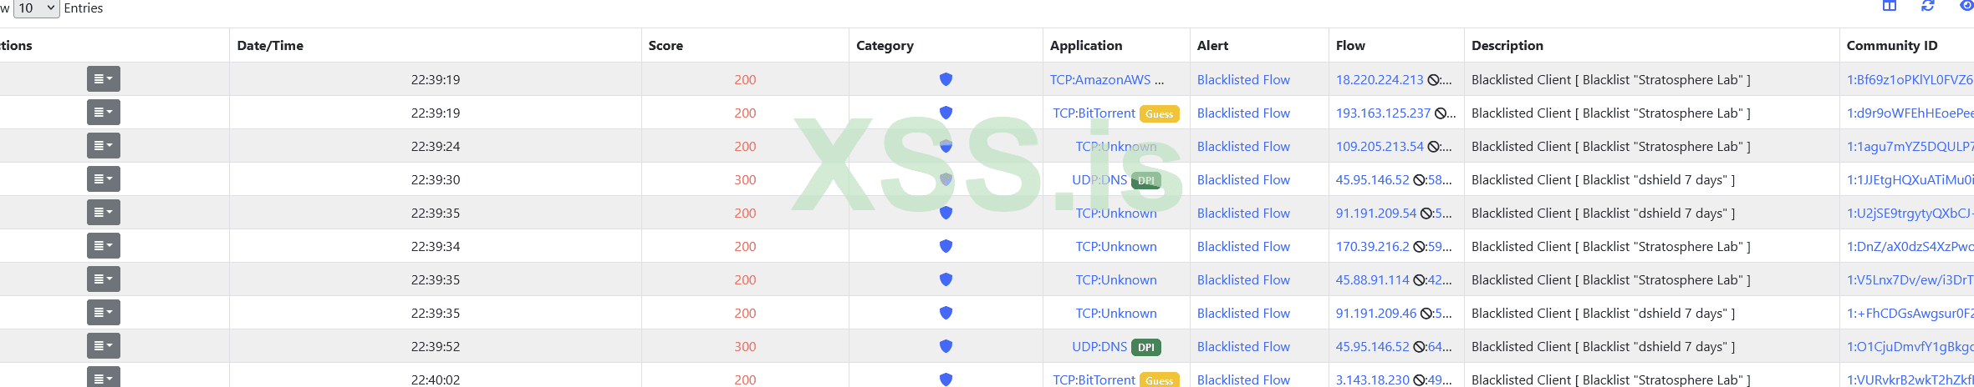
Task: Toggle the eye visibility icon at top right
Action: tap(1966, 6)
